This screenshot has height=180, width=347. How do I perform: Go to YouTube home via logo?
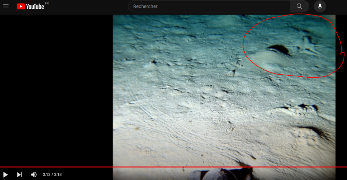pos(31,7)
